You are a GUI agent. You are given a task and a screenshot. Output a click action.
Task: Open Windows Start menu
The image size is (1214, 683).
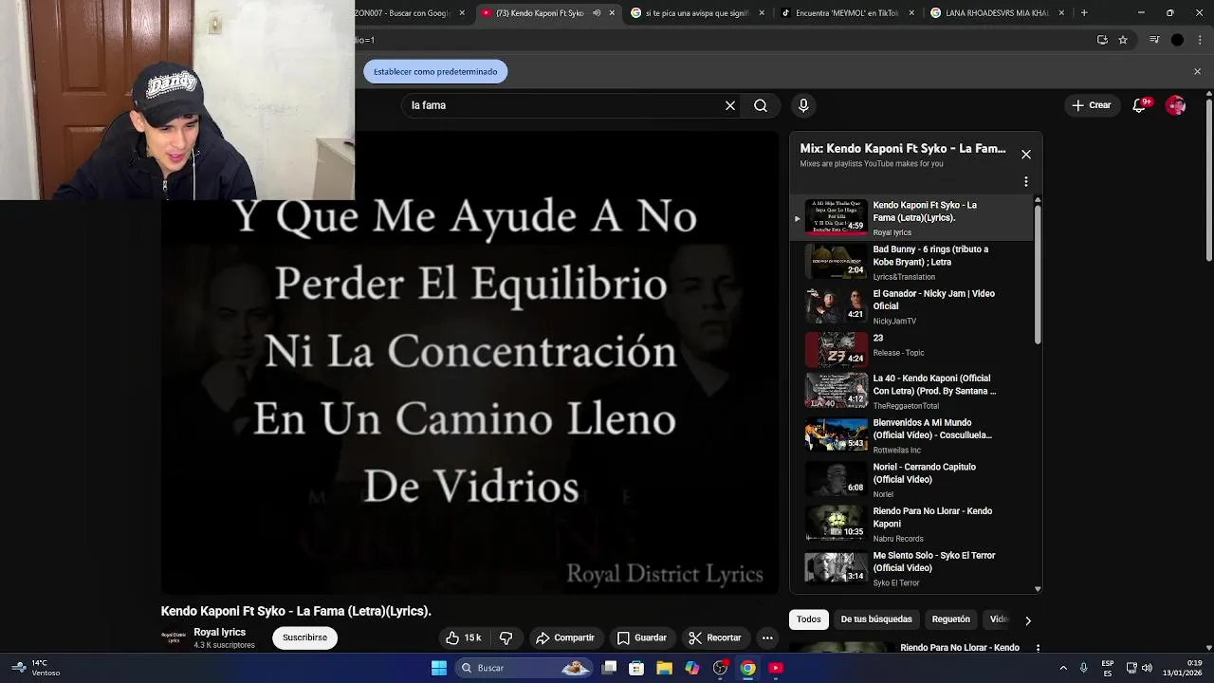(439, 668)
